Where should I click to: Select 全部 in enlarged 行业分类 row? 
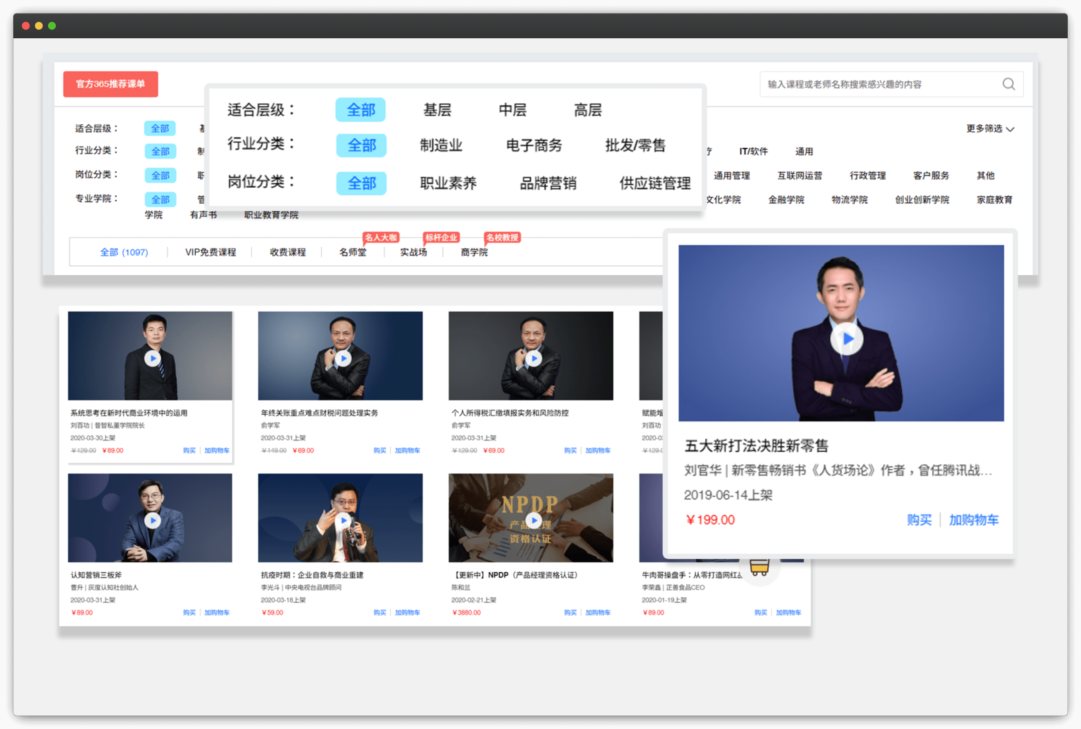click(x=362, y=146)
